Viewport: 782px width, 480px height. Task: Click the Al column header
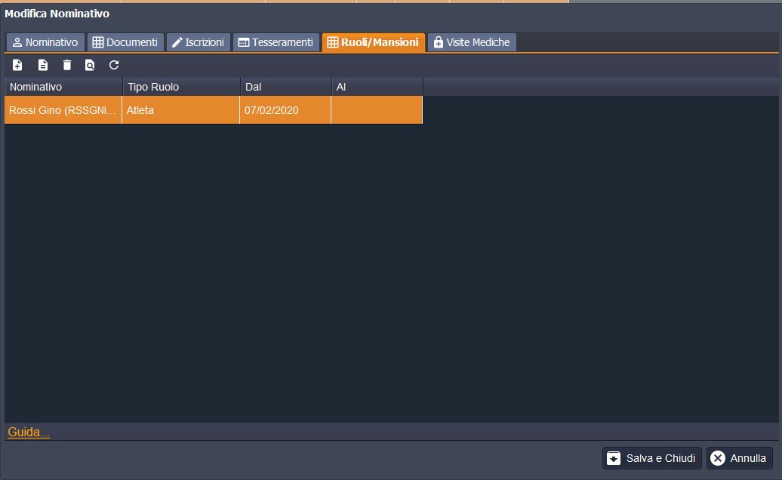pyautogui.click(x=377, y=87)
